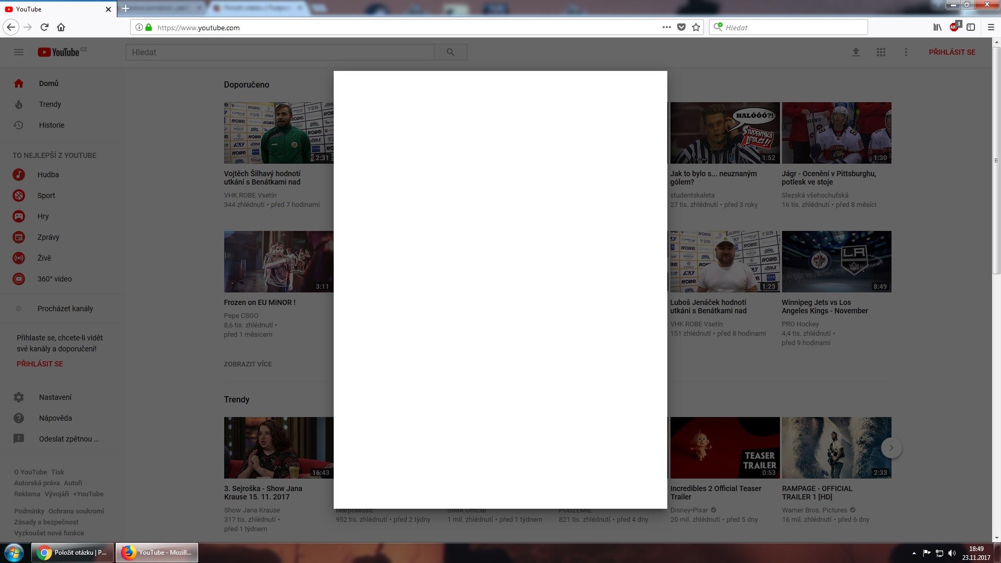Open Incredibles 2 Teaser Trailer thumbnail
The image size is (1001, 563).
point(725,448)
